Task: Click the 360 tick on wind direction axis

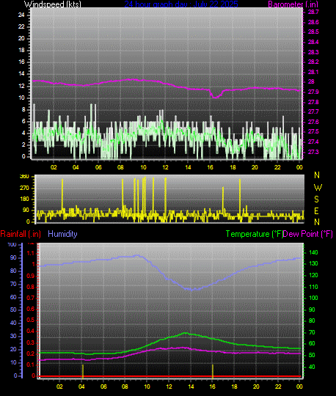Action: coord(24,177)
